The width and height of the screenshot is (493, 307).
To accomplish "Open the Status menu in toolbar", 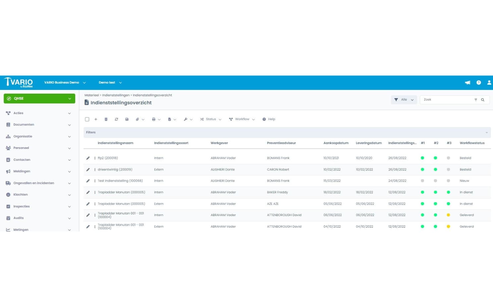I will click(211, 119).
